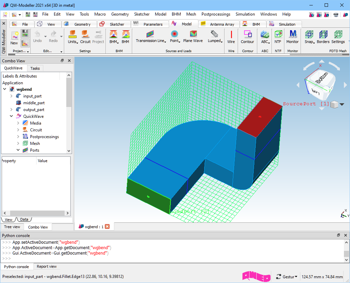Viewport: 350px width, 283px height.
Task: Expand the Mesh node in the tree
Action: pos(18,143)
